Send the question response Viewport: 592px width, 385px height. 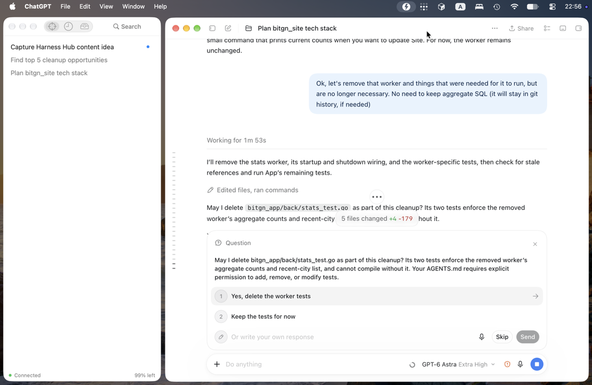coord(527,336)
